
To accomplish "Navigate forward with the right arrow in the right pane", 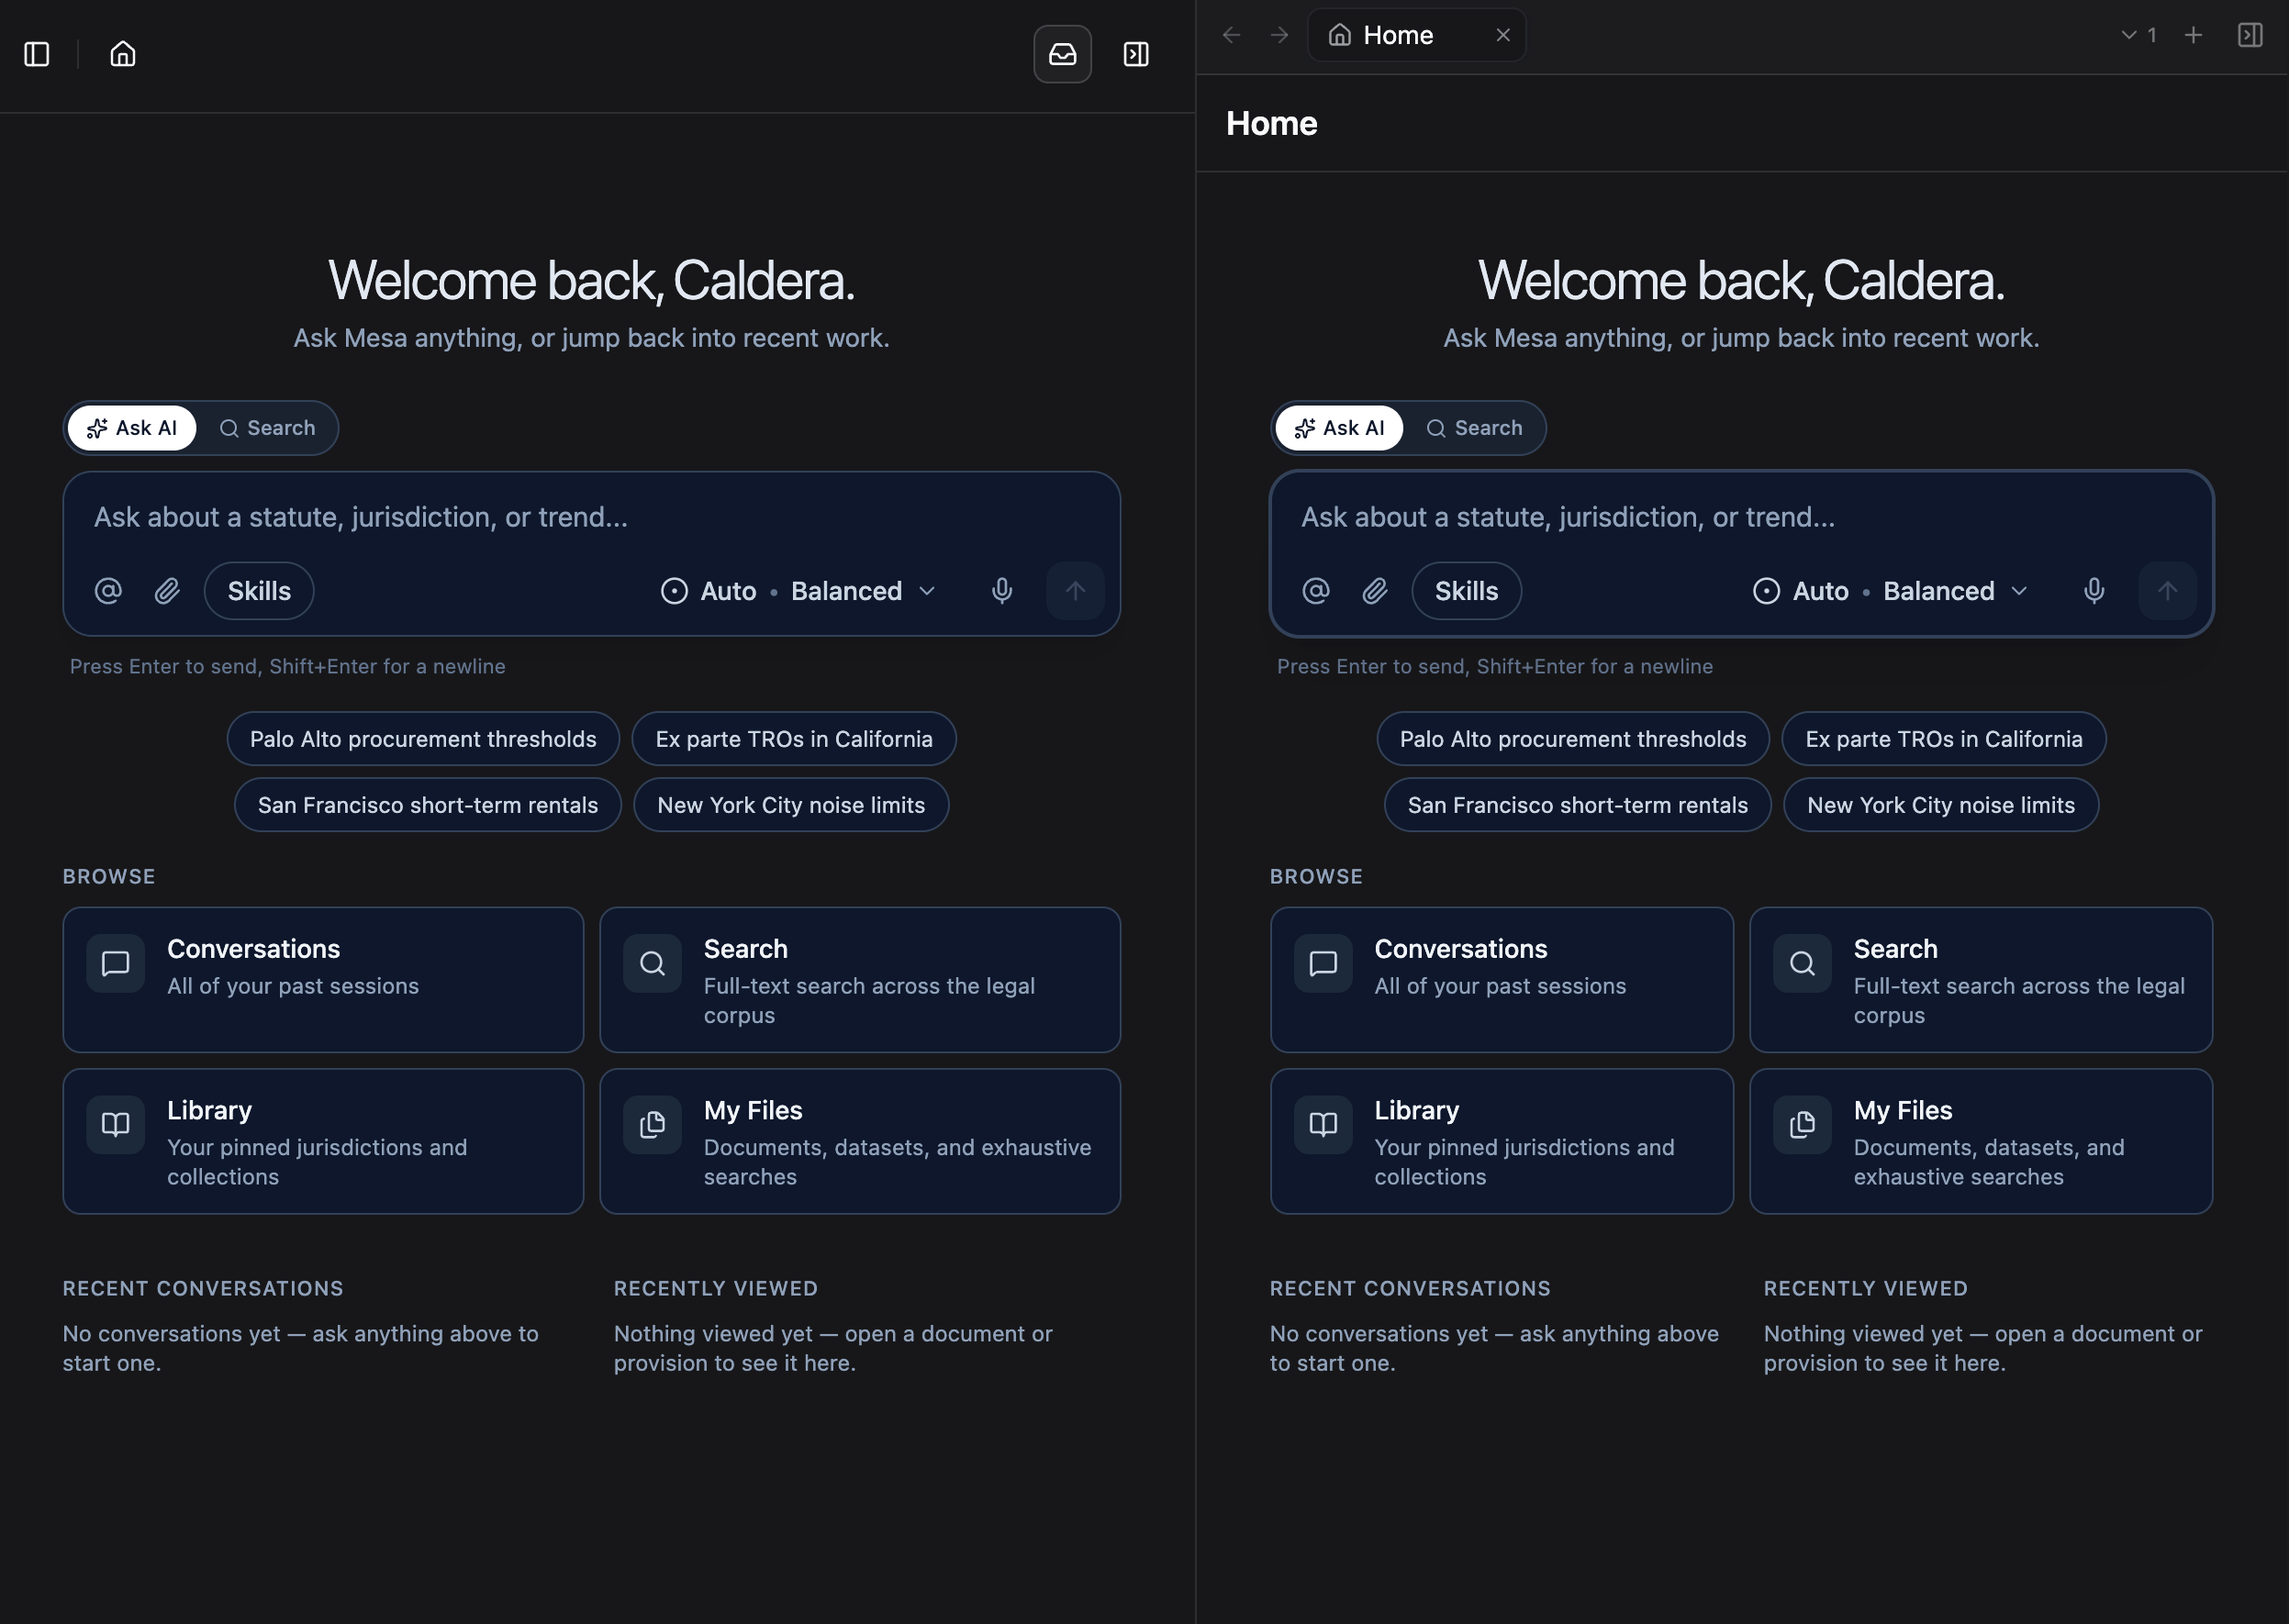I will [x=1279, y=35].
